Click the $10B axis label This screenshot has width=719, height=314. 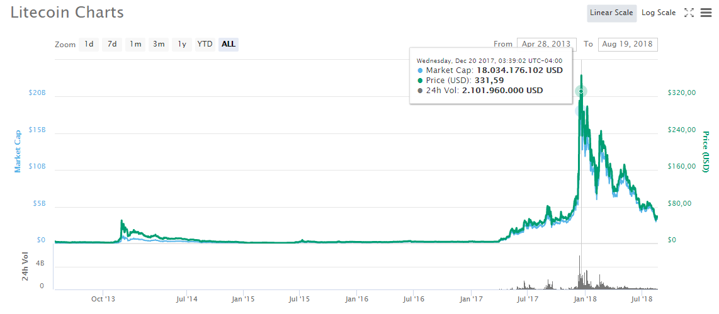click(x=37, y=166)
